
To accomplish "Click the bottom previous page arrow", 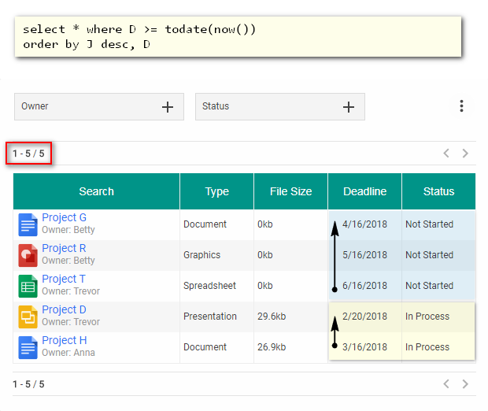I will (x=446, y=384).
